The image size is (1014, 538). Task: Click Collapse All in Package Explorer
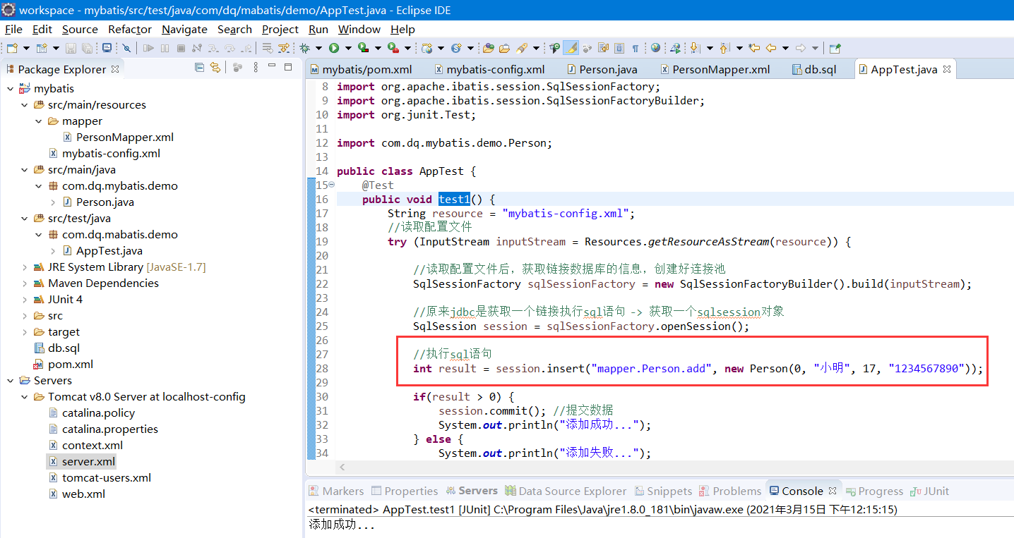pos(199,68)
